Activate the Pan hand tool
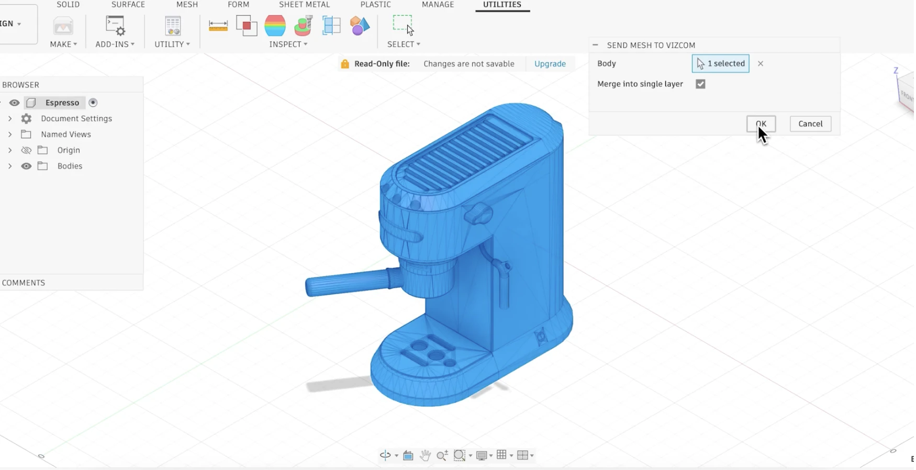 point(425,455)
